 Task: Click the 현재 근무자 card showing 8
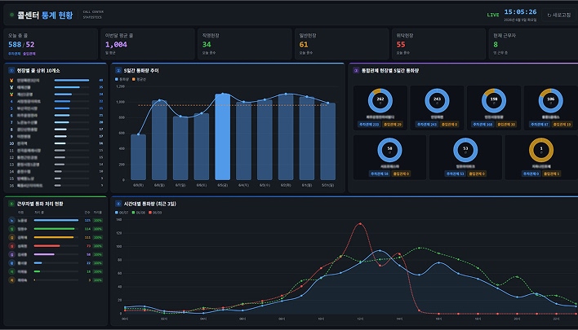click(x=533, y=44)
